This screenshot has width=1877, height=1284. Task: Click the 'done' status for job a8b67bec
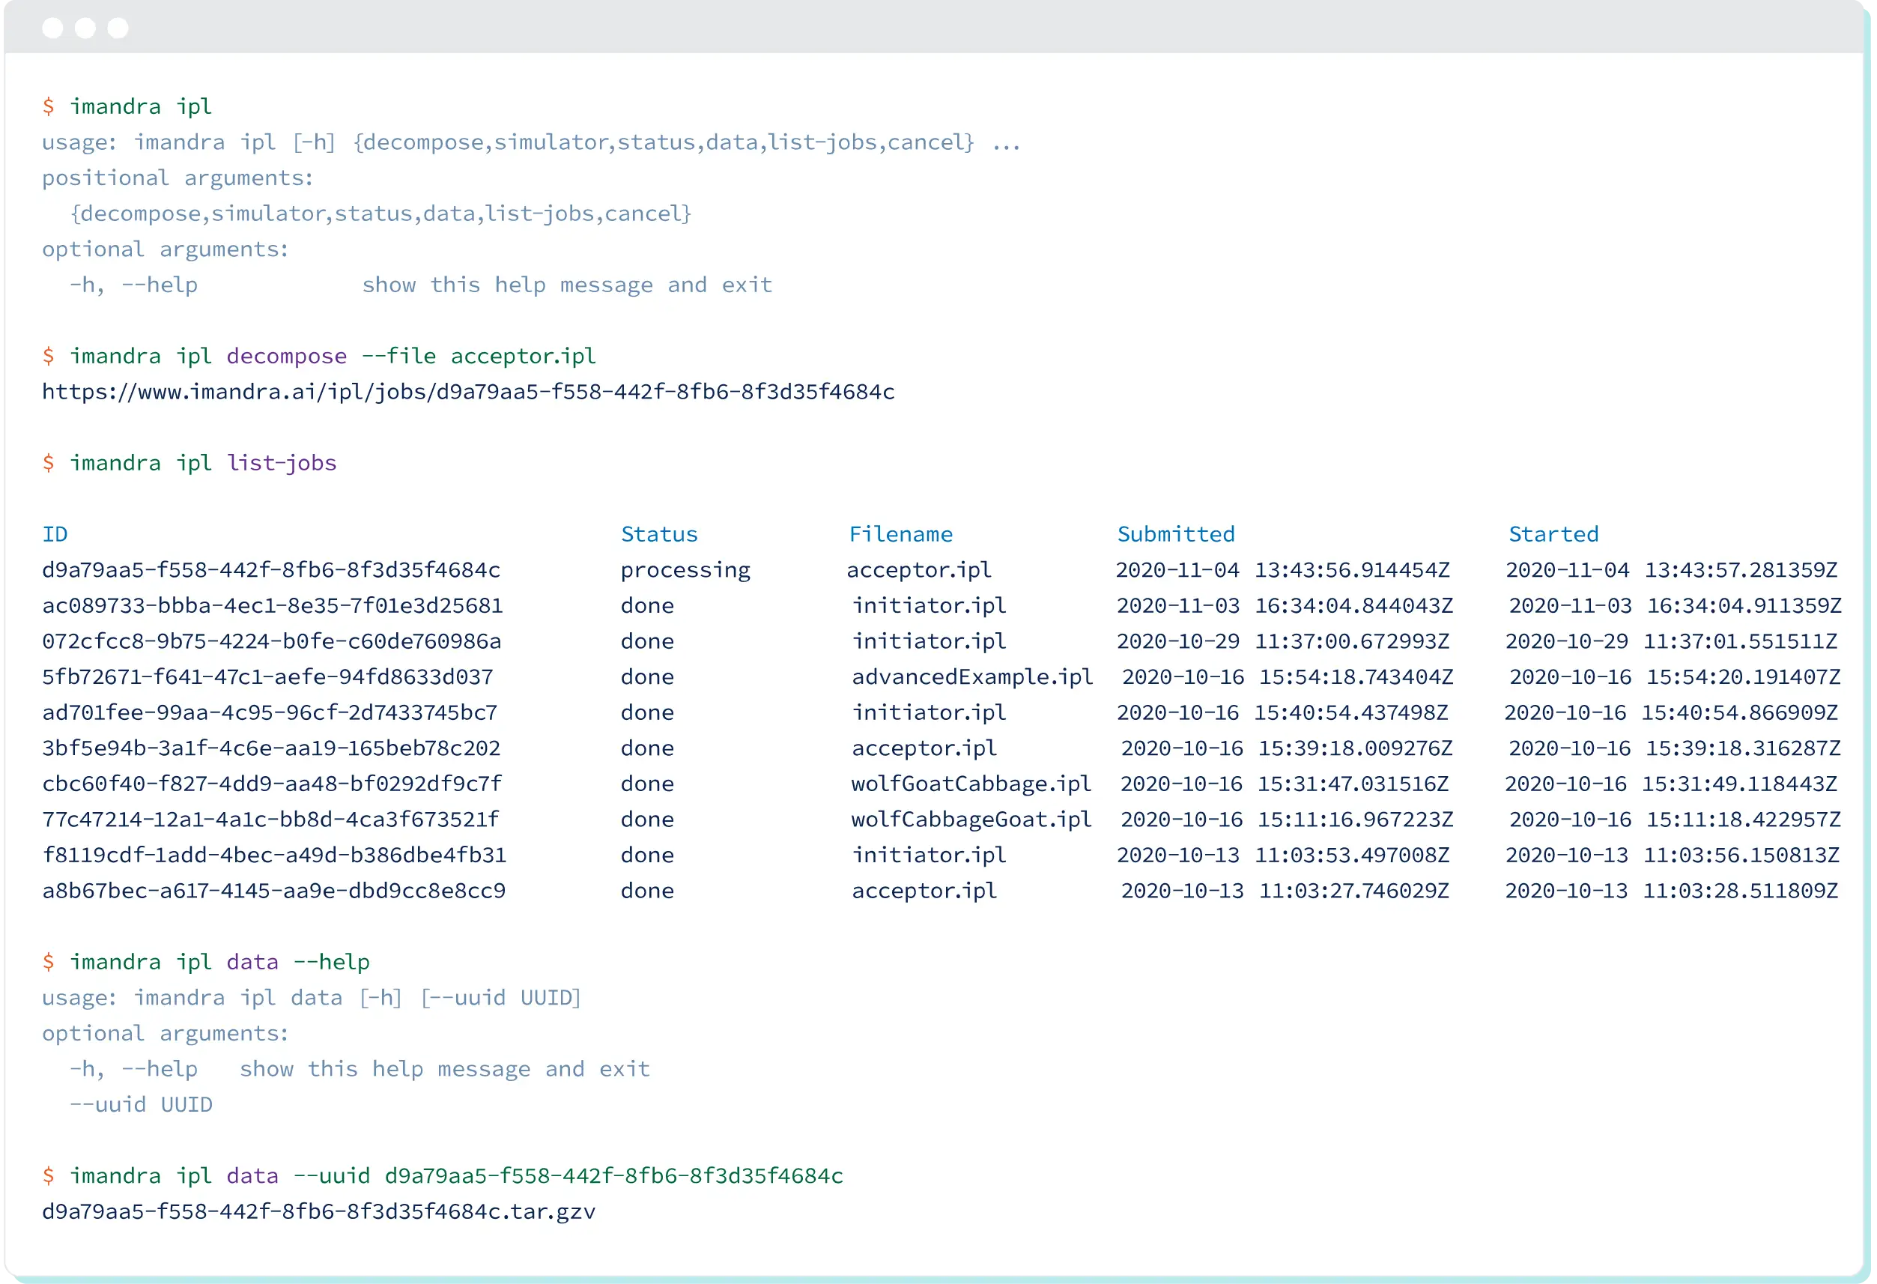tap(647, 891)
